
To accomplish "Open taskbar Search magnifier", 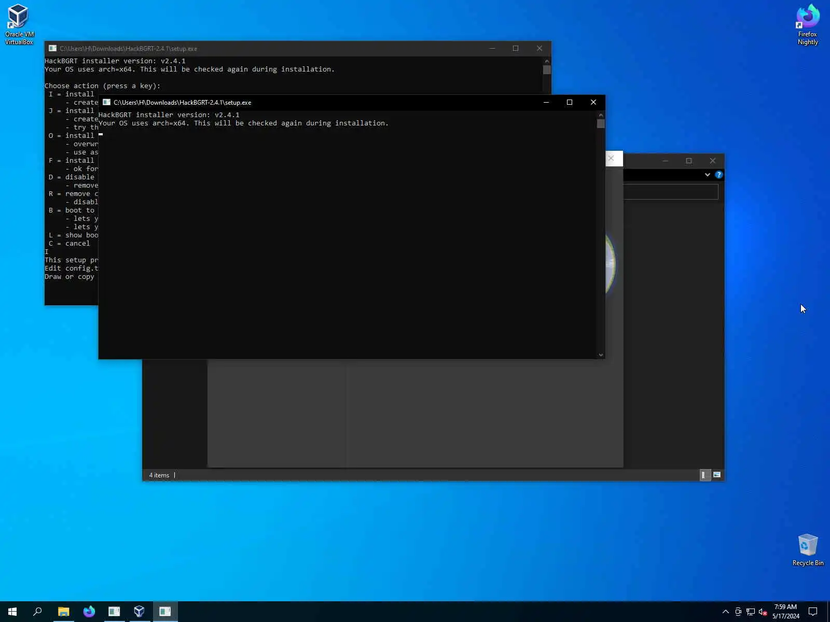I will pyautogui.click(x=37, y=612).
